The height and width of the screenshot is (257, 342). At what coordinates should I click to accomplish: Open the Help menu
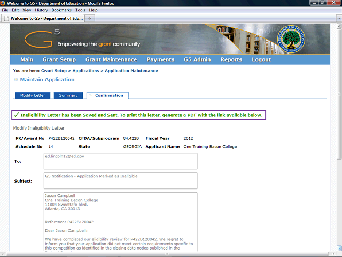pyautogui.click(x=93, y=10)
